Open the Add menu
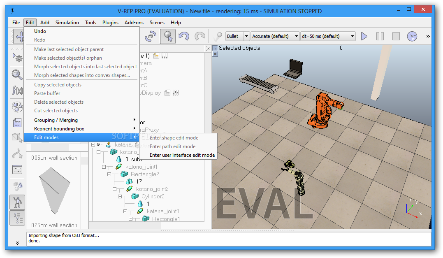Viewport: 443px width, 258px height. [x=45, y=23]
